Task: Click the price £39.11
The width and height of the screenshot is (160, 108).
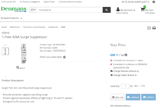Action: point(114,55)
